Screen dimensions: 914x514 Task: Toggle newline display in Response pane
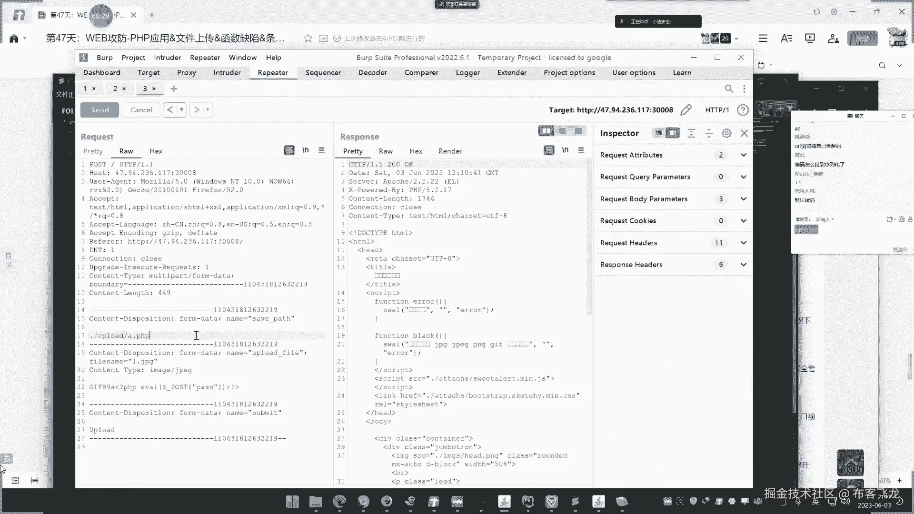coord(565,150)
